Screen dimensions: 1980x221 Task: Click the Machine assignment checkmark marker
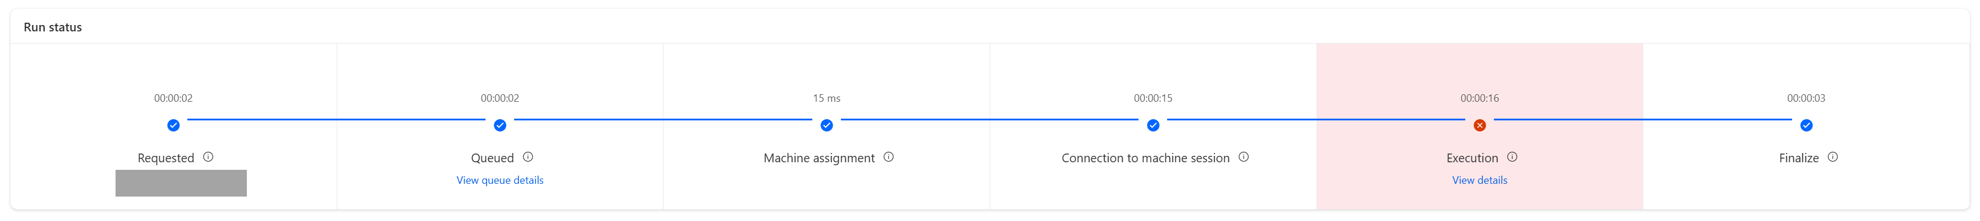[x=827, y=125]
